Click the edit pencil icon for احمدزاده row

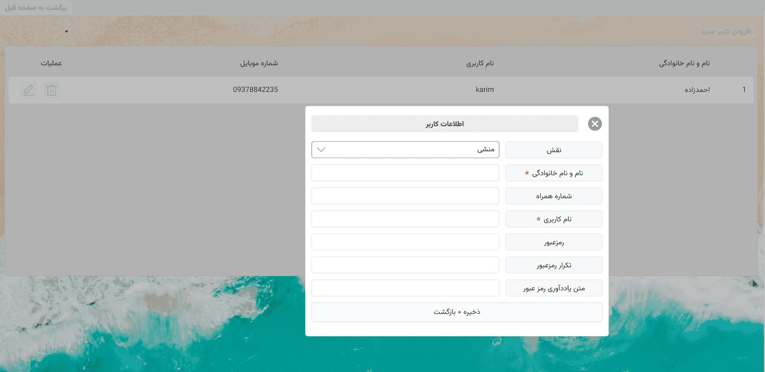[29, 90]
